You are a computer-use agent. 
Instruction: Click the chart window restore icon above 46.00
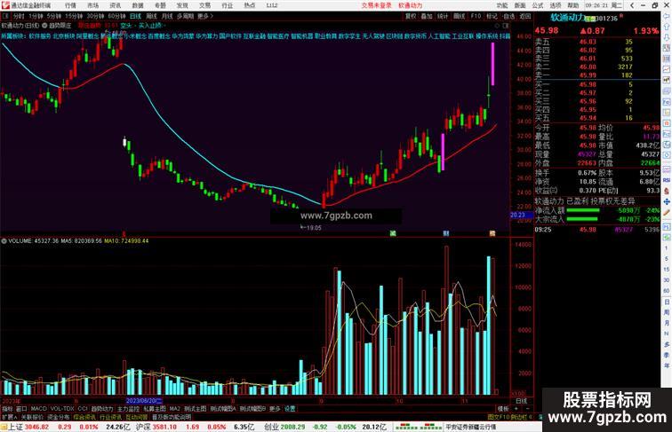click(505, 26)
